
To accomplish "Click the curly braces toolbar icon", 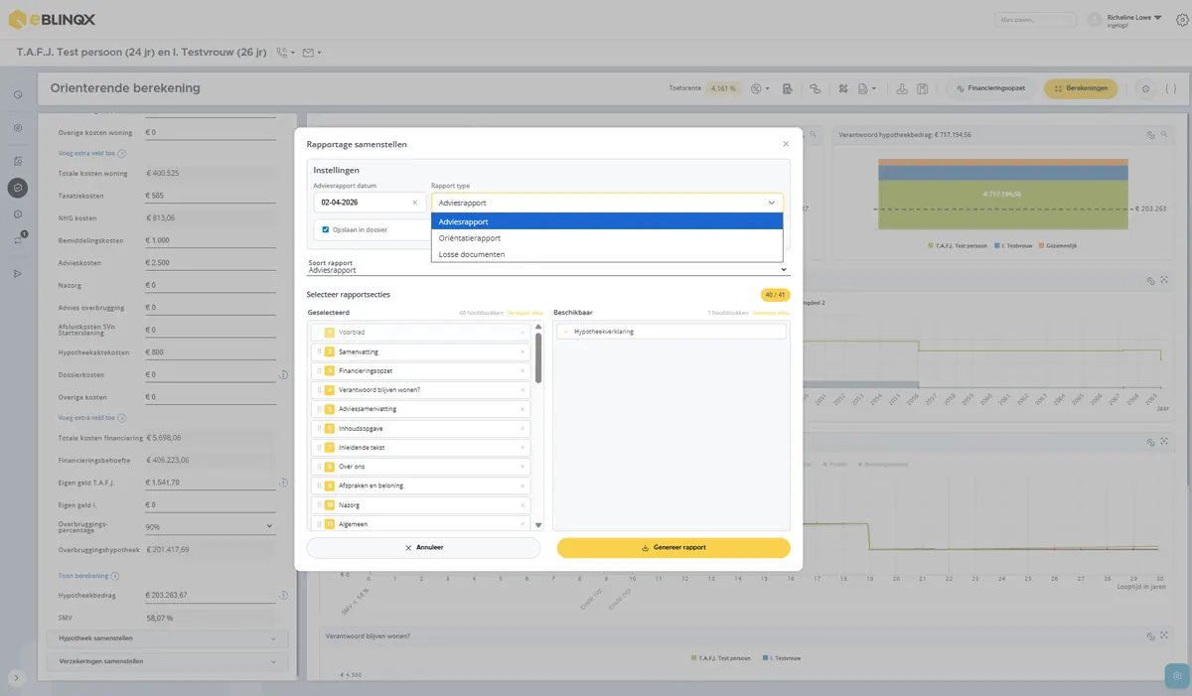I will (x=1171, y=88).
